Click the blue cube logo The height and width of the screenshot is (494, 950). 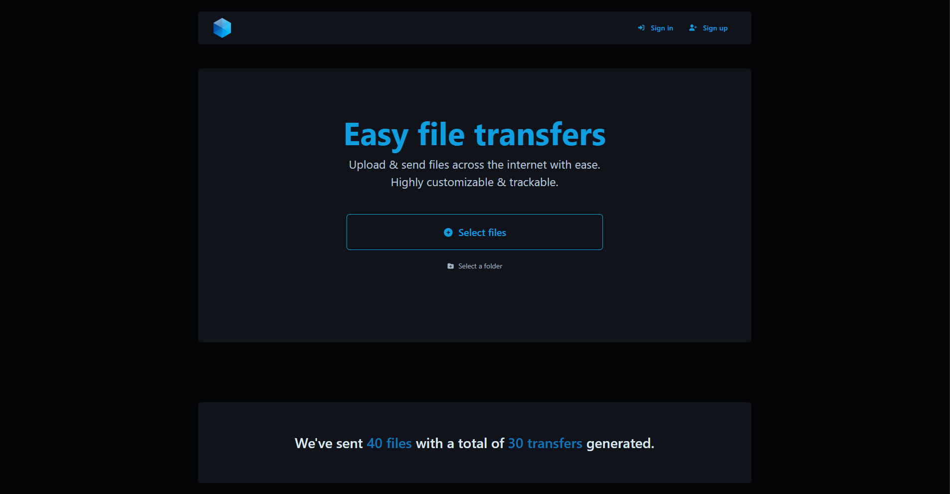222,28
